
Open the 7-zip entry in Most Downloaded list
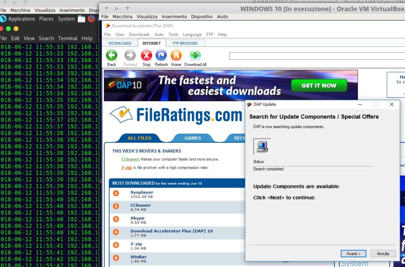tap(136, 244)
